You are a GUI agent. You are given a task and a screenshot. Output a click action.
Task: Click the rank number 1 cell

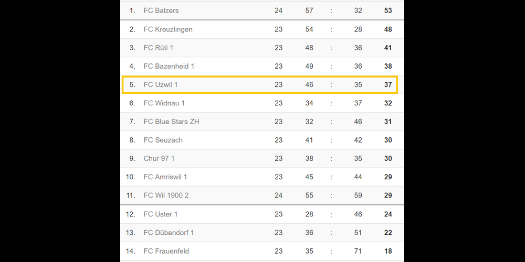pyautogui.click(x=132, y=10)
